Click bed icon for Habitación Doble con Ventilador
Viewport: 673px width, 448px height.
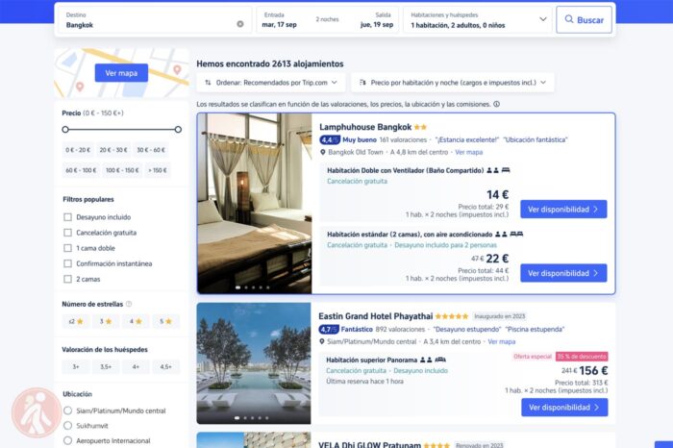(x=506, y=170)
